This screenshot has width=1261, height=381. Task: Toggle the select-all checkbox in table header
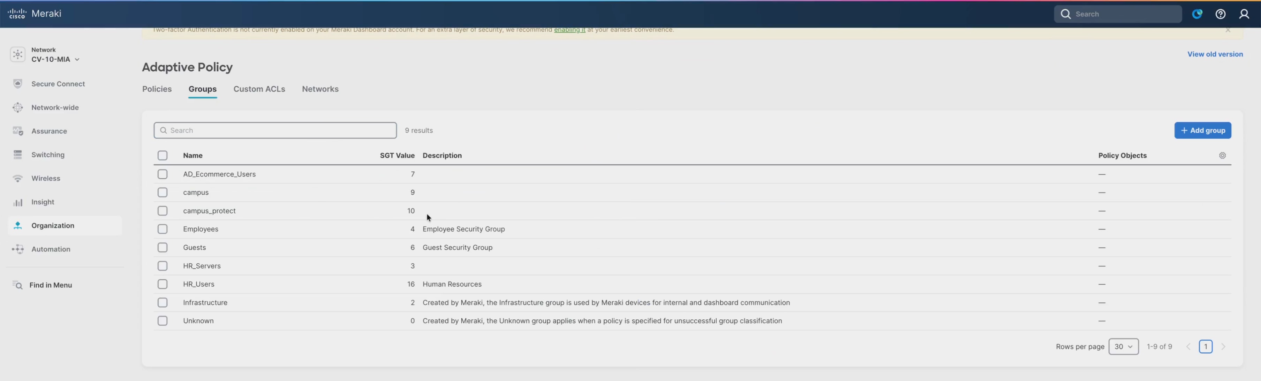[x=163, y=156]
